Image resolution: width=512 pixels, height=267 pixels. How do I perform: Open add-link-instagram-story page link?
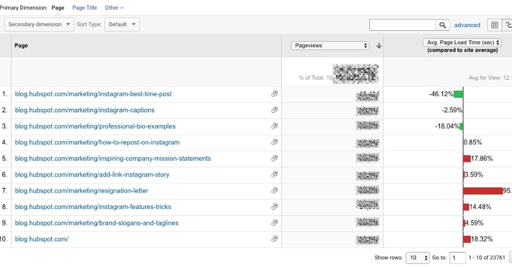tap(92, 175)
